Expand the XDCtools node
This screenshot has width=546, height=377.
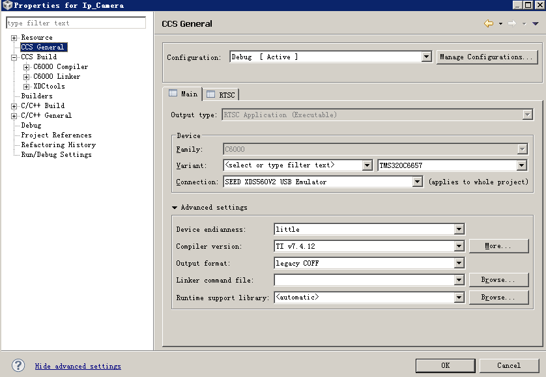click(26, 87)
